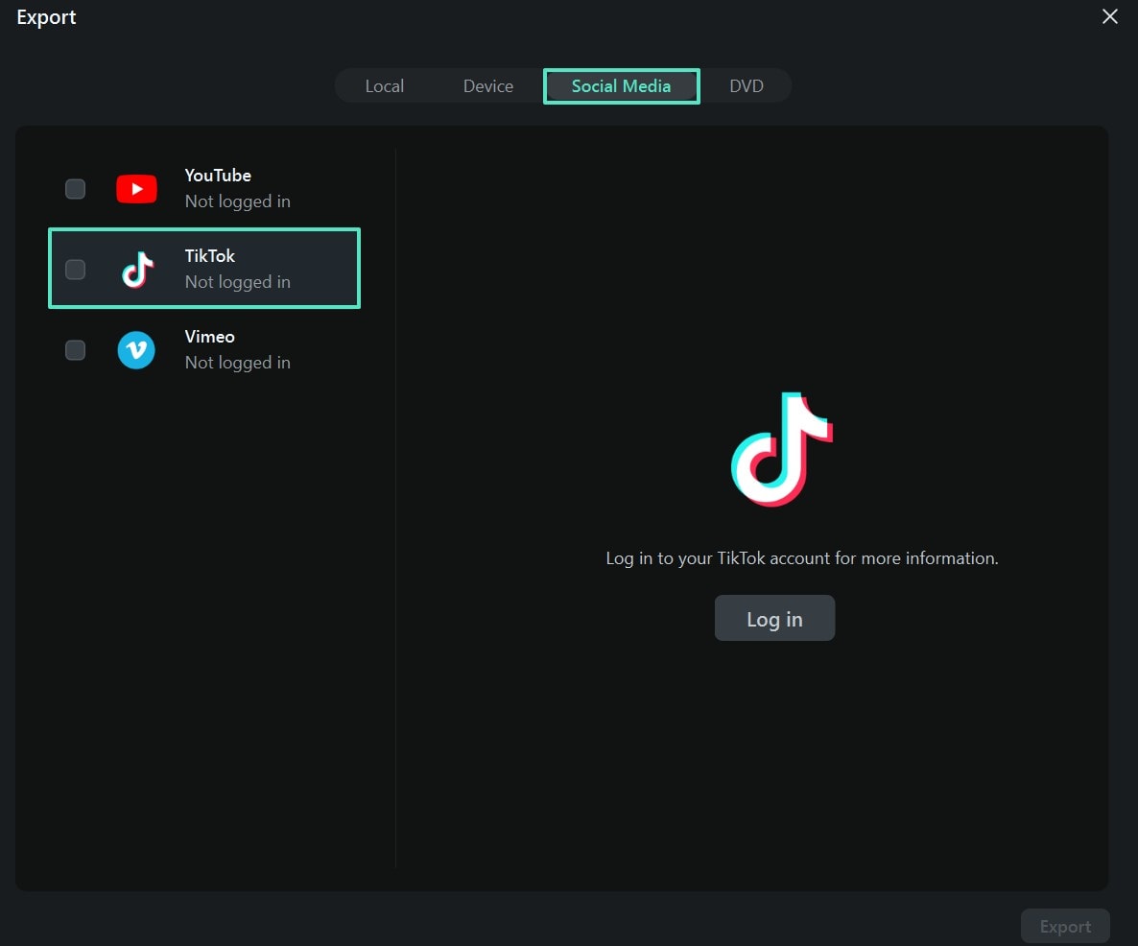This screenshot has width=1138, height=946.
Task: Click the Log in button
Action: pos(774,618)
